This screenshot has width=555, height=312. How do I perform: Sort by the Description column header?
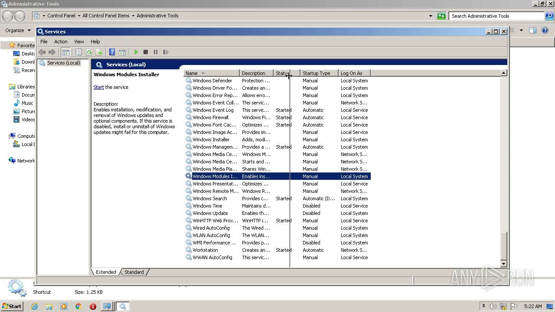(x=256, y=73)
